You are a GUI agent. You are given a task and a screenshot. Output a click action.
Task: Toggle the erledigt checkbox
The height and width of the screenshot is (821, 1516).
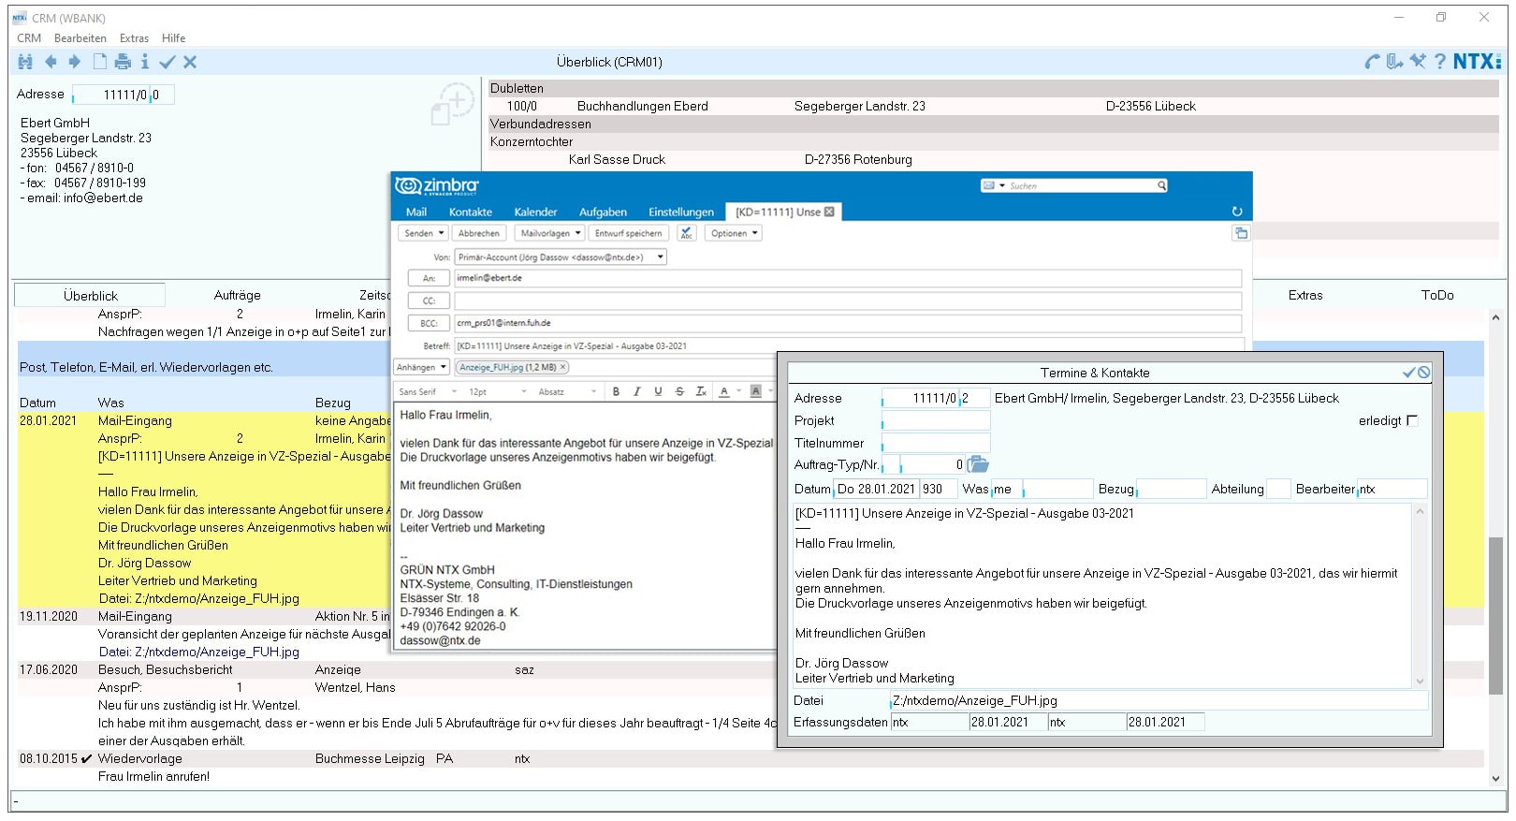pyautogui.click(x=1413, y=420)
